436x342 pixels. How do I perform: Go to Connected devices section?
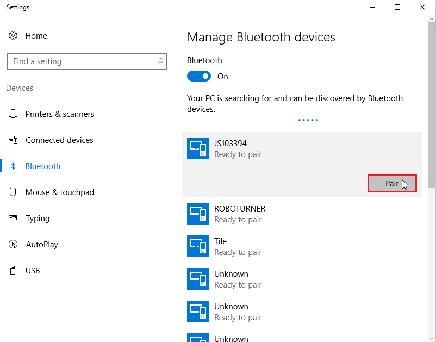coord(59,140)
